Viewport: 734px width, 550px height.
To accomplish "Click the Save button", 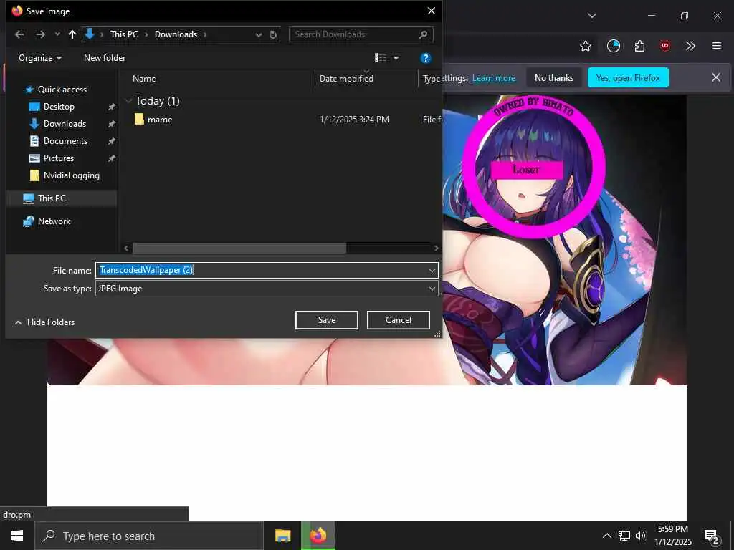I will click(x=327, y=320).
